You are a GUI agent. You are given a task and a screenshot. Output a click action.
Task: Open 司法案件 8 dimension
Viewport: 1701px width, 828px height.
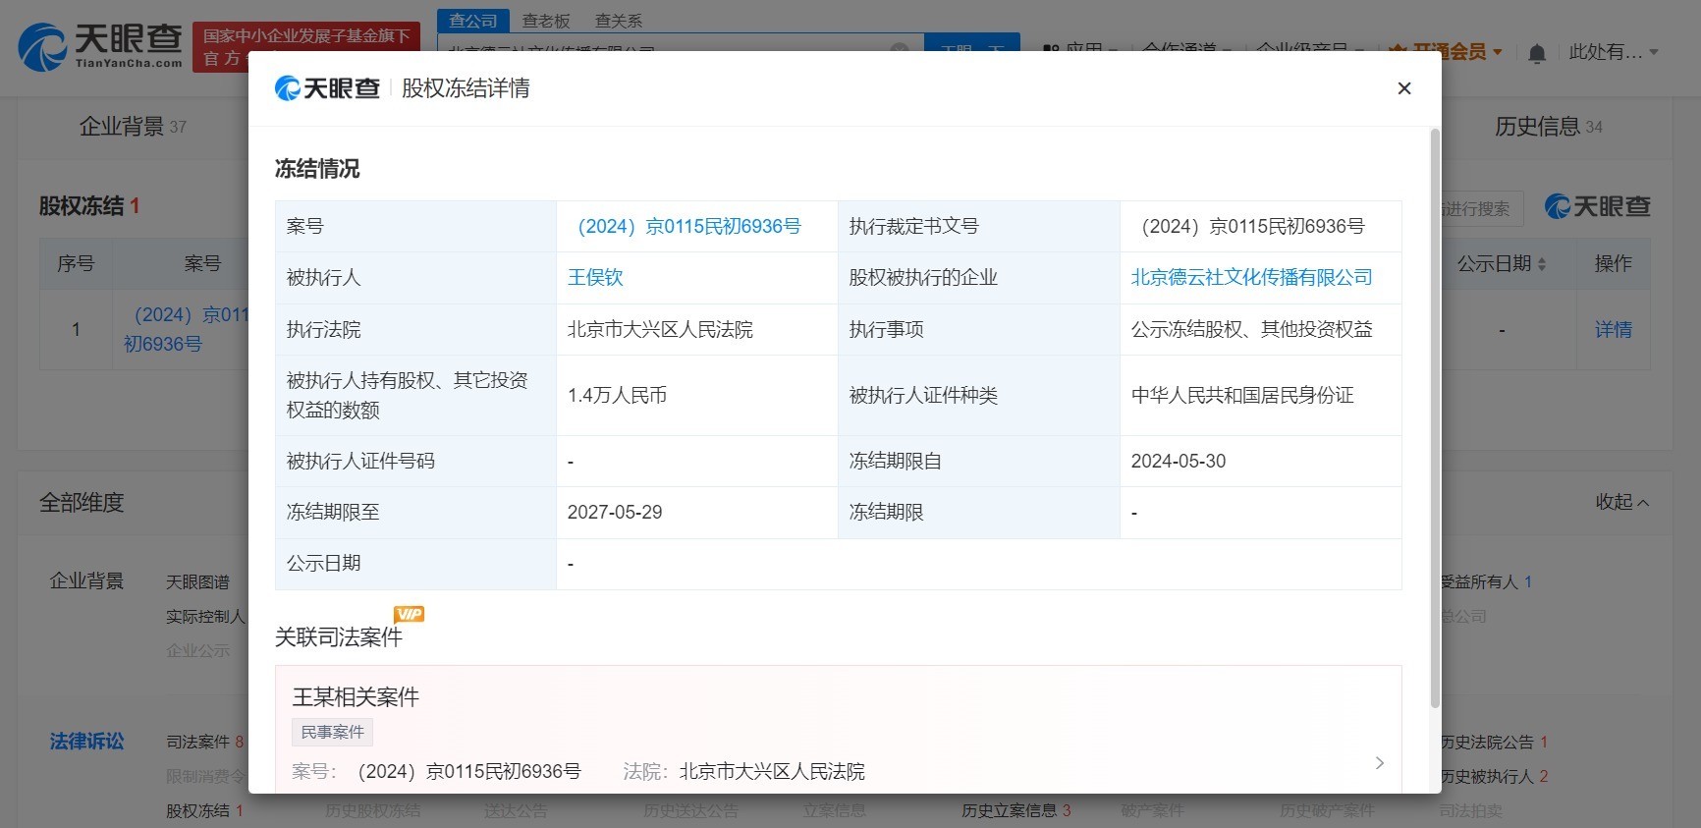click(x=204, y=742)
